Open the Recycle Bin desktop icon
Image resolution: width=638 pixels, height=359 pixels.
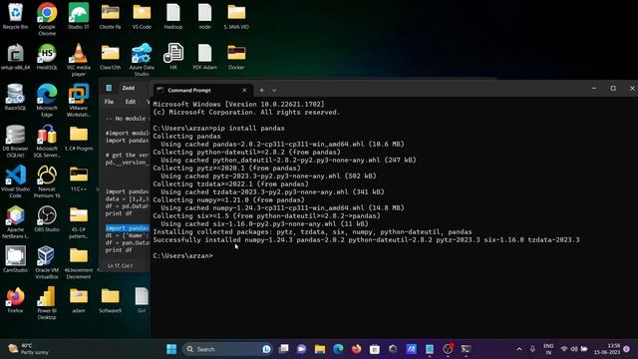pos(16,16)
